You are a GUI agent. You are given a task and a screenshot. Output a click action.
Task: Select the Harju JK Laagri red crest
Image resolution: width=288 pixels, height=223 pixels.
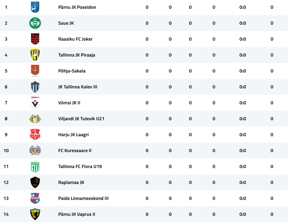pyautogui.click(x=35, y=135)
